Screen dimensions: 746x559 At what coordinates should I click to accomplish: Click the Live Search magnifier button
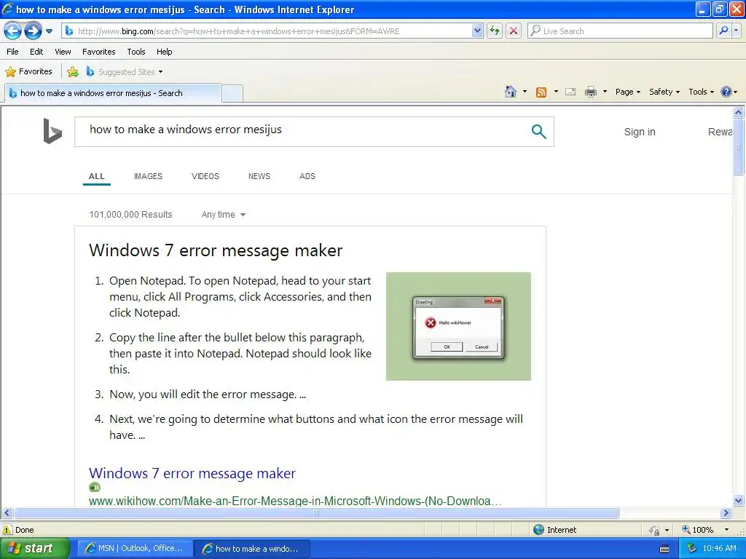click(x=723, y=31)
